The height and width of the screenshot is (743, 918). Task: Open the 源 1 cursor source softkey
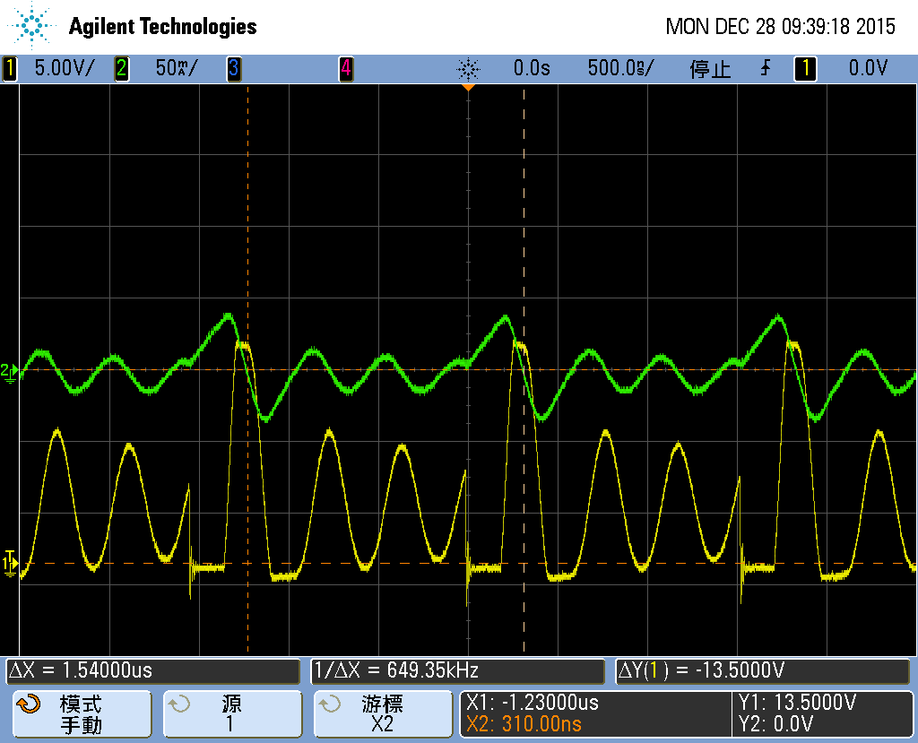click(232, 714)
